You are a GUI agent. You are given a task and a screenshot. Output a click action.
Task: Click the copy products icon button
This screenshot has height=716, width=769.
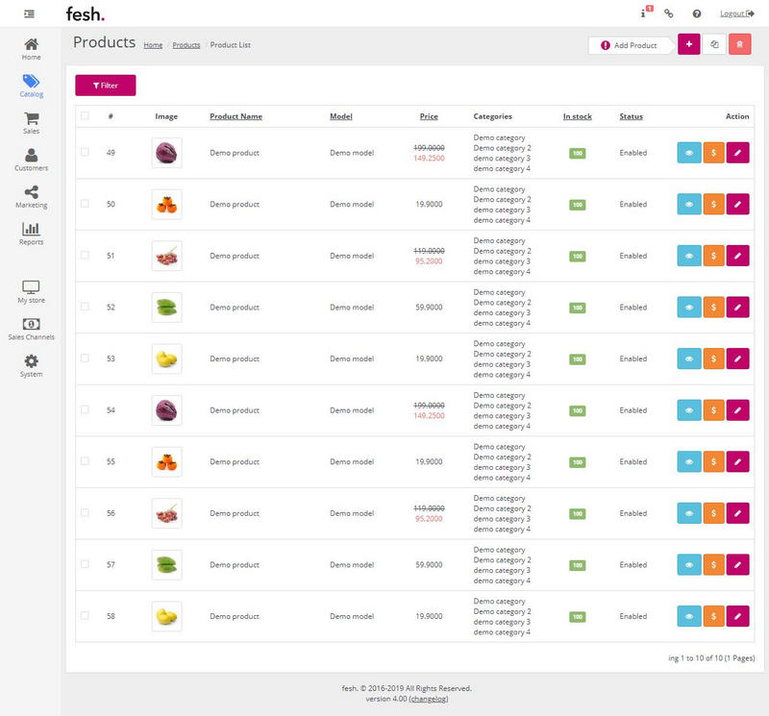pos(714,44)
